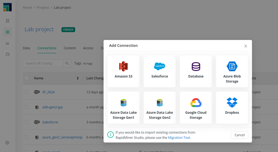Choose the Database connection tile
The image size is (278, 152).
coord(196,71)
